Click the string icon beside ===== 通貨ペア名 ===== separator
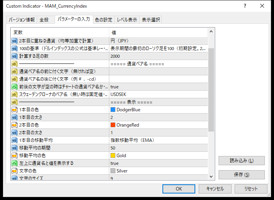 15,64
